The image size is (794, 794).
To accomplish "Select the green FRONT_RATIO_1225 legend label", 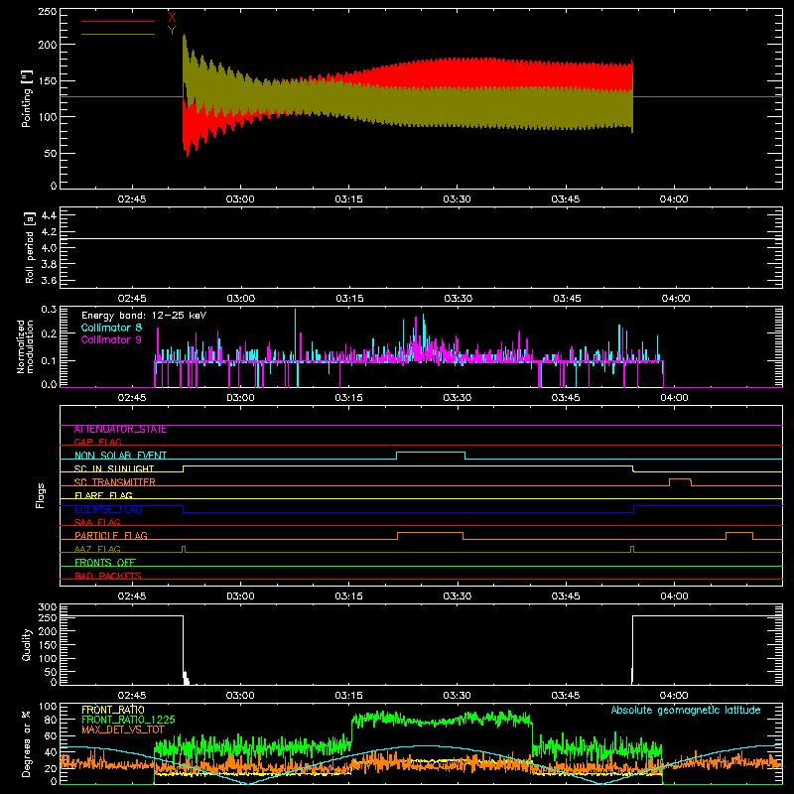I will tap(128, 720).
